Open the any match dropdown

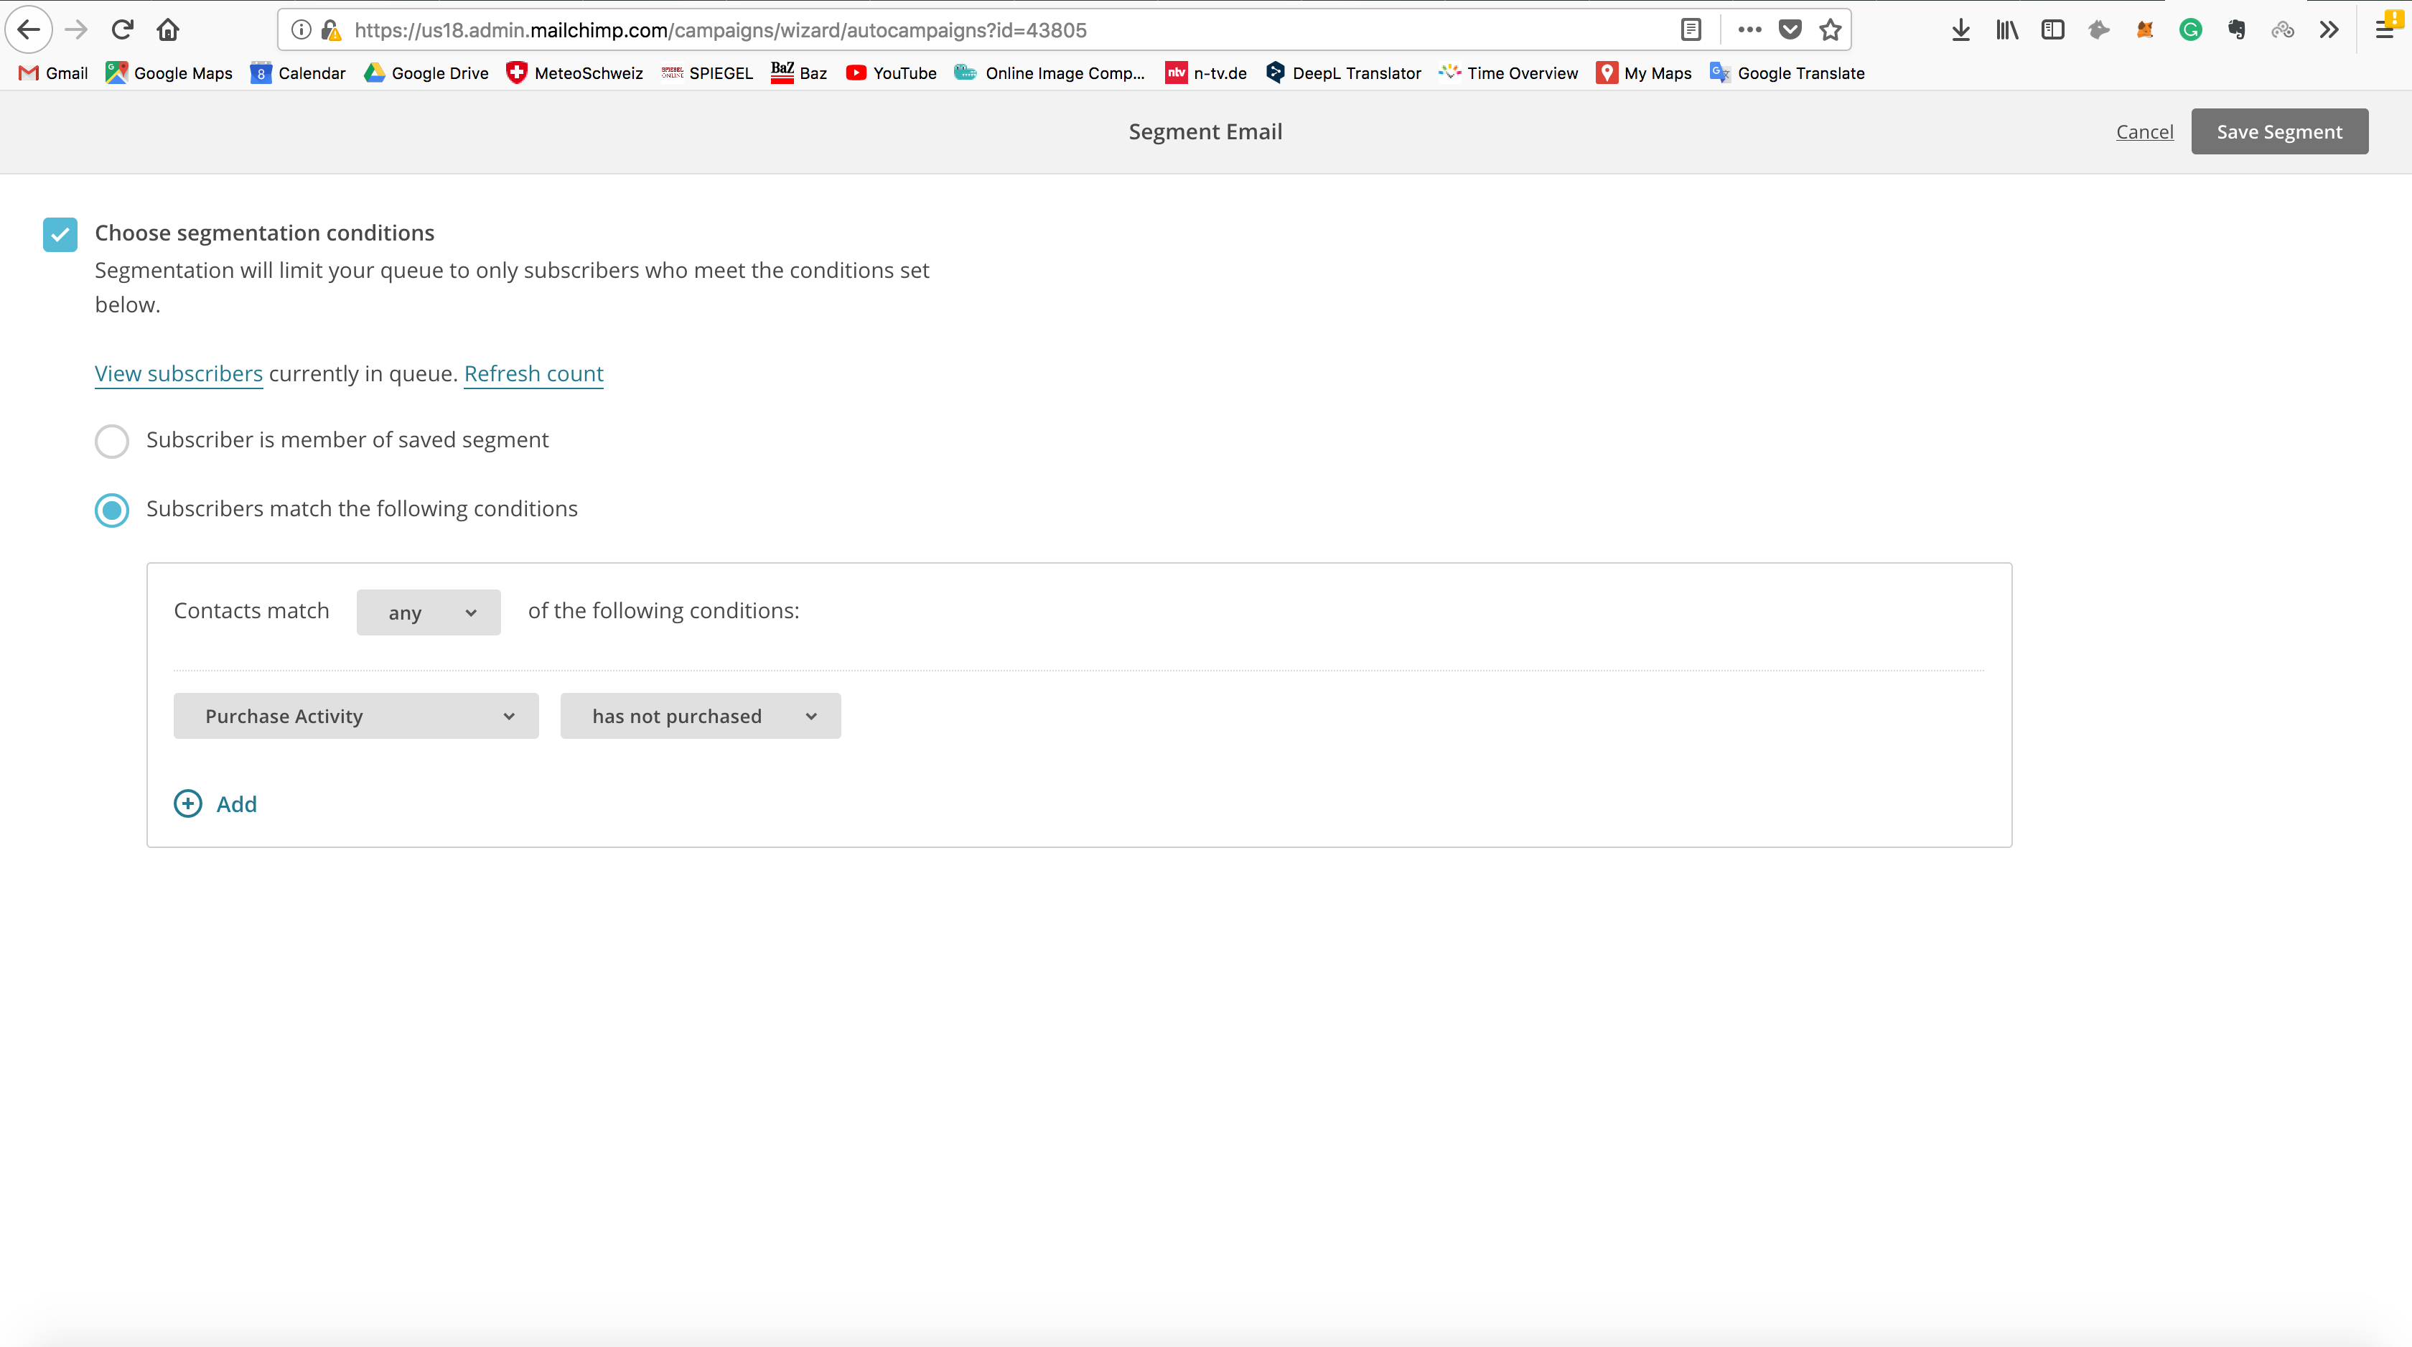(x=428, y=612)
